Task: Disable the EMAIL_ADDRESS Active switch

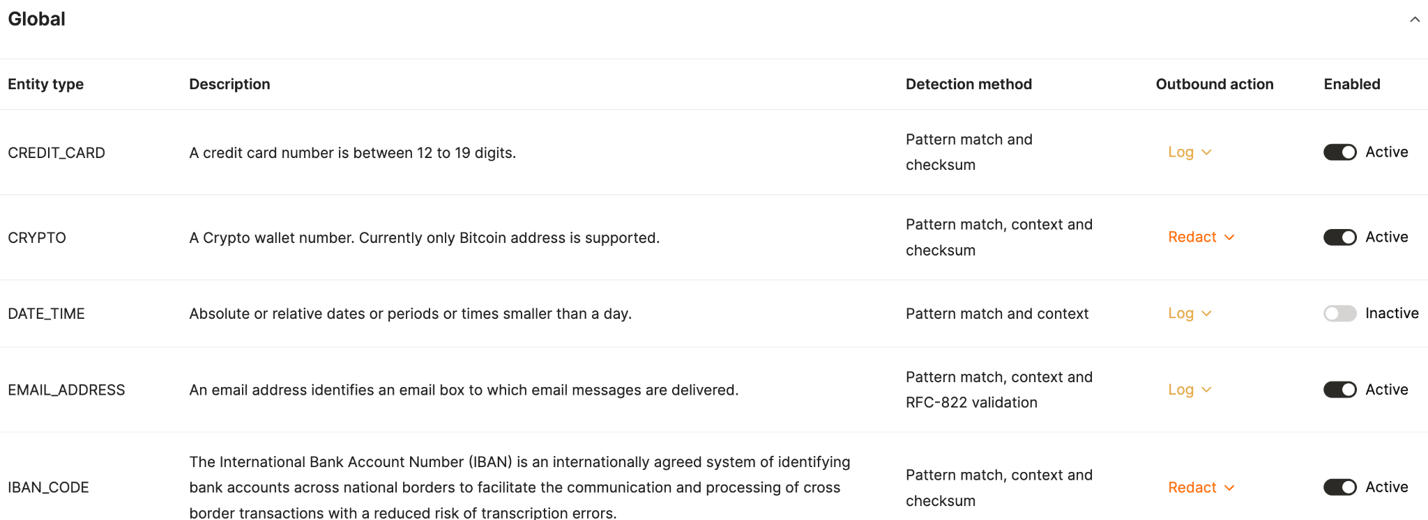Action: 1339,389
